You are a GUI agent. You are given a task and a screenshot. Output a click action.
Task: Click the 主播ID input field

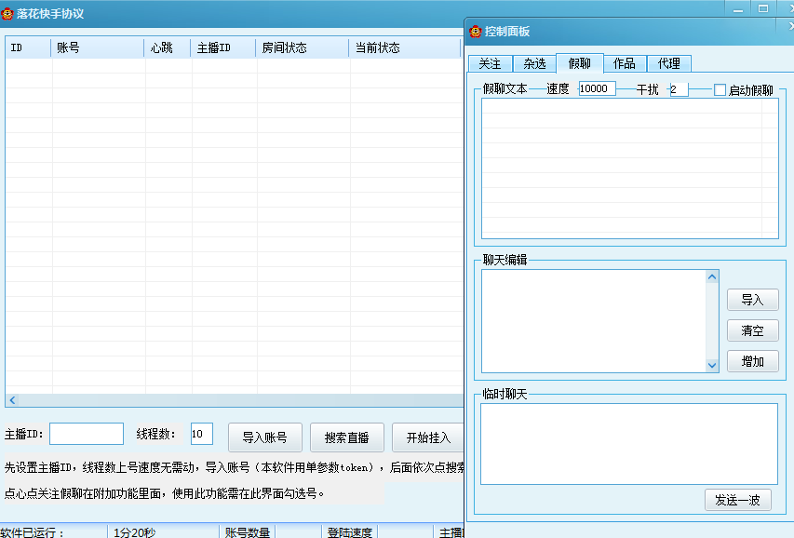coord(87,434)
